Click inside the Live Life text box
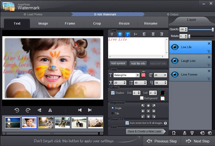 click(x=137, y=46)
